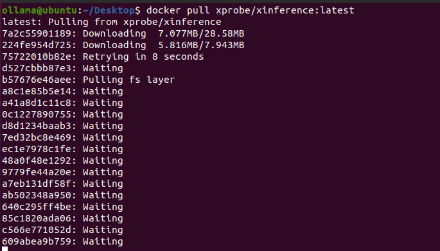Click the ~/Desktop path in prompt

[109, 10]
